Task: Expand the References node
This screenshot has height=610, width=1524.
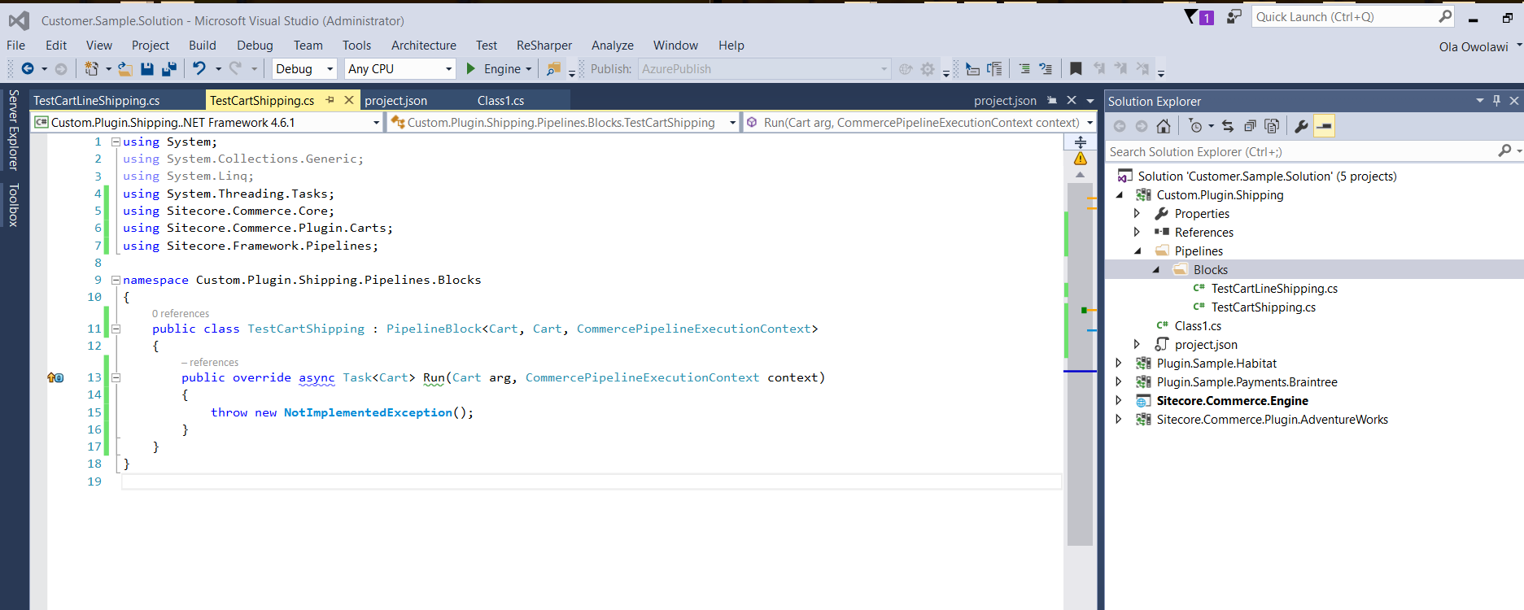Action: click(1138, 233)
